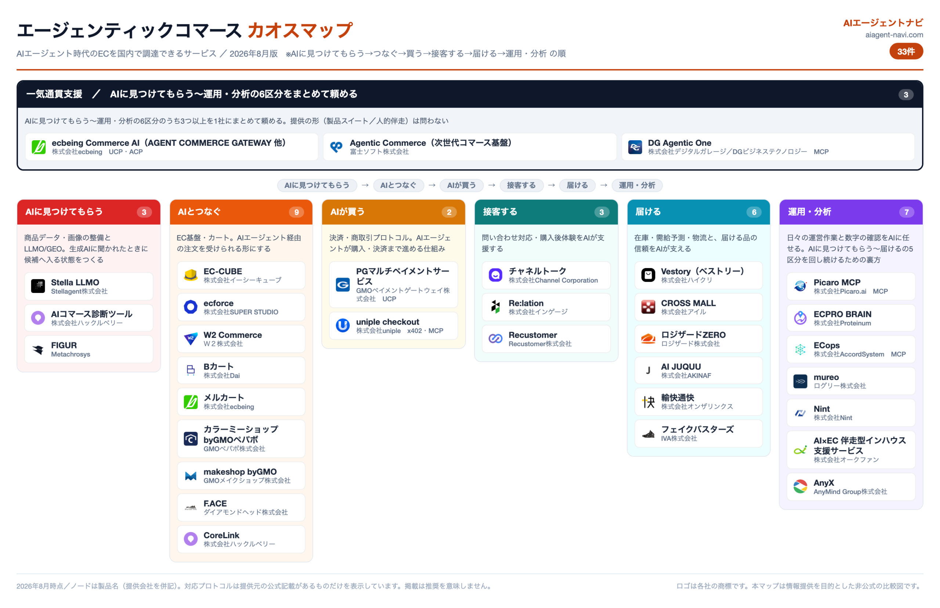940x608 pixels.
Task: Click the mureo dark blue icon
Action: tap(800, 381)
